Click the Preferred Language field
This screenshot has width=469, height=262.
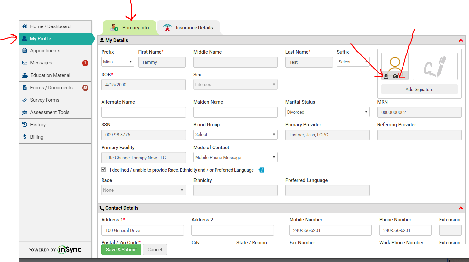(x=328, y=190)
